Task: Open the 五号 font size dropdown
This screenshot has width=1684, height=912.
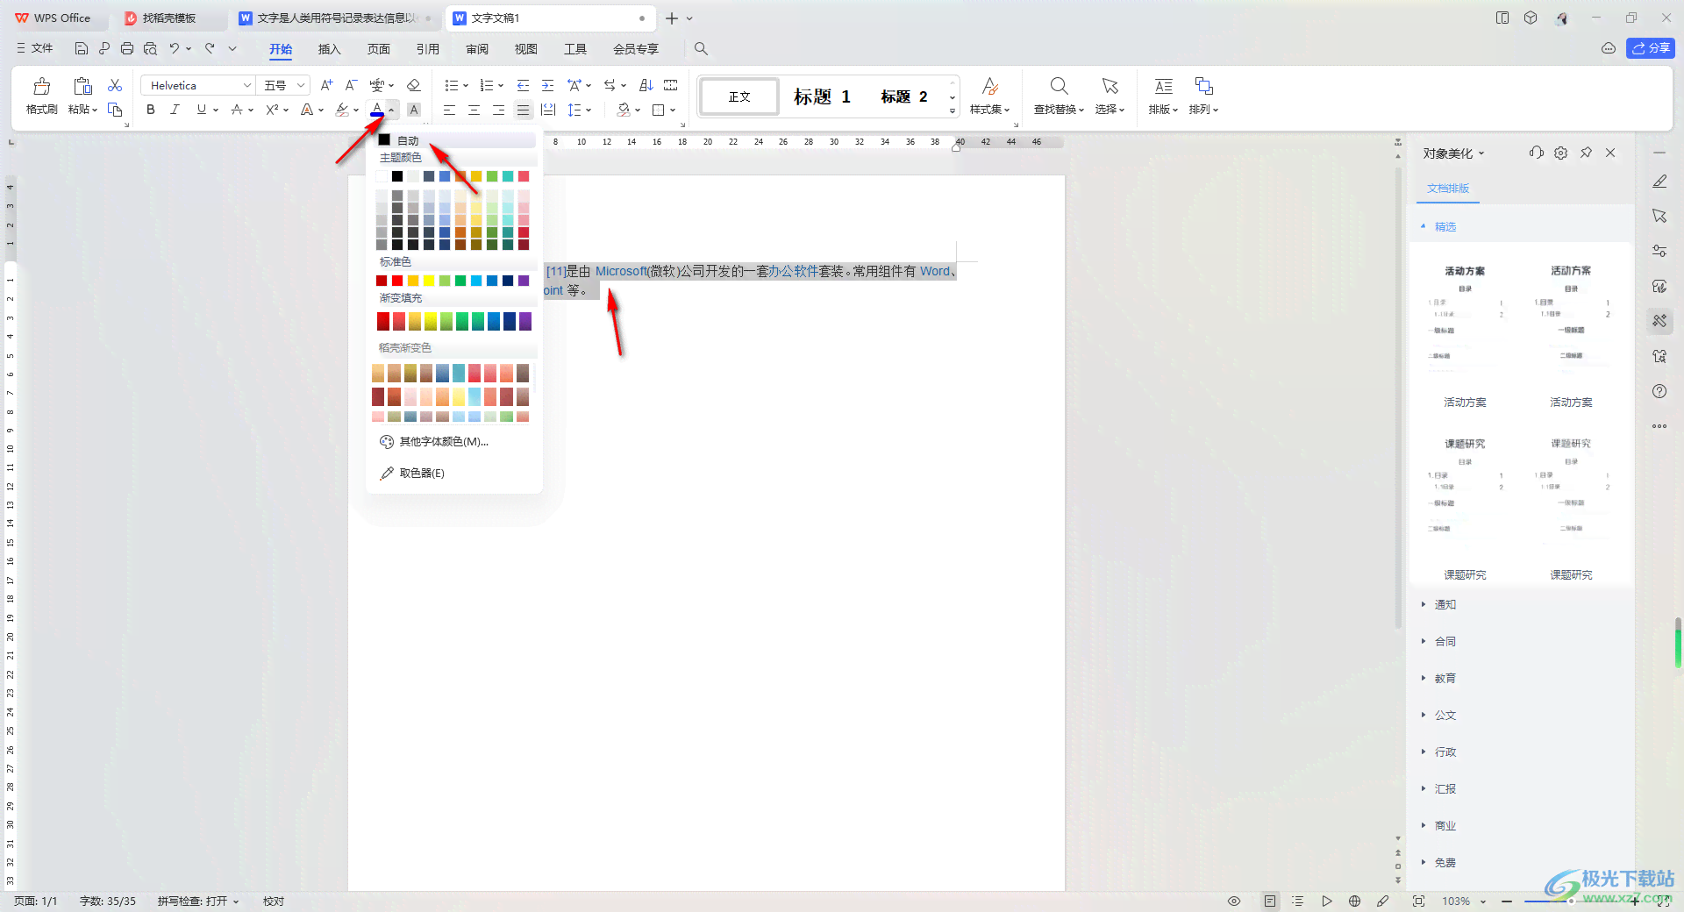Action: point(301,85)
